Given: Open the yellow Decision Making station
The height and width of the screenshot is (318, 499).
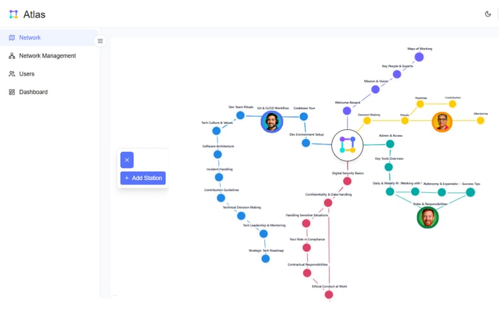Looking at the screenshot, I should click(367, 121).
